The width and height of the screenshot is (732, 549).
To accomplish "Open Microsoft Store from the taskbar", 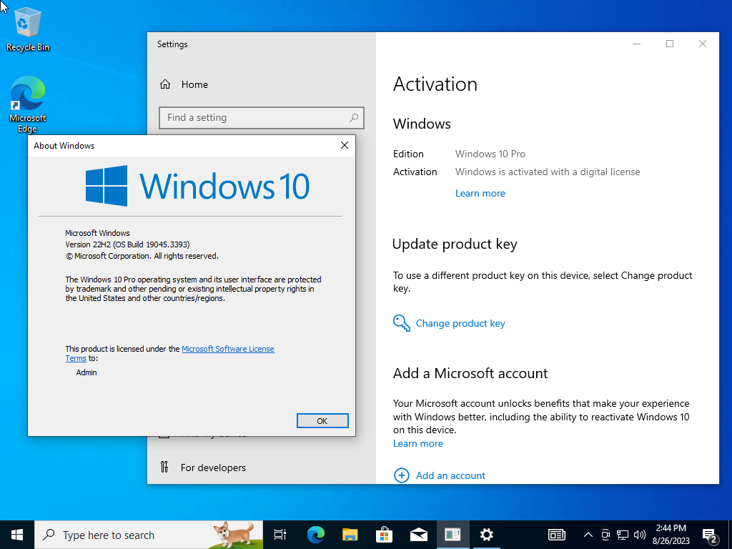I will point(384,535).
